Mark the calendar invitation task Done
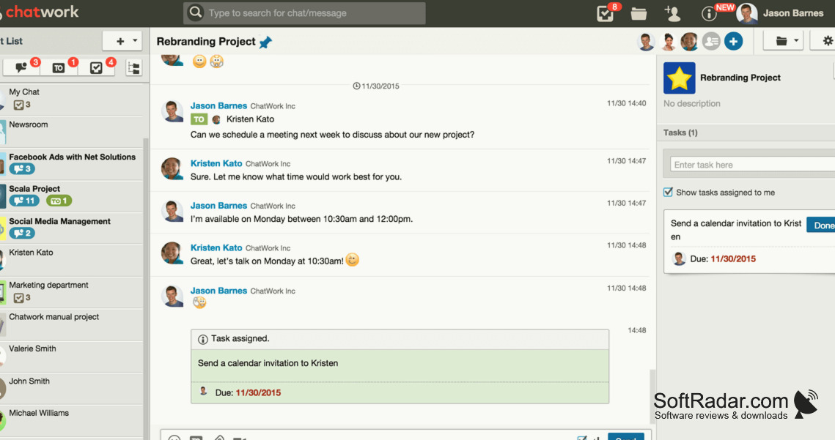 click(823, 225)
